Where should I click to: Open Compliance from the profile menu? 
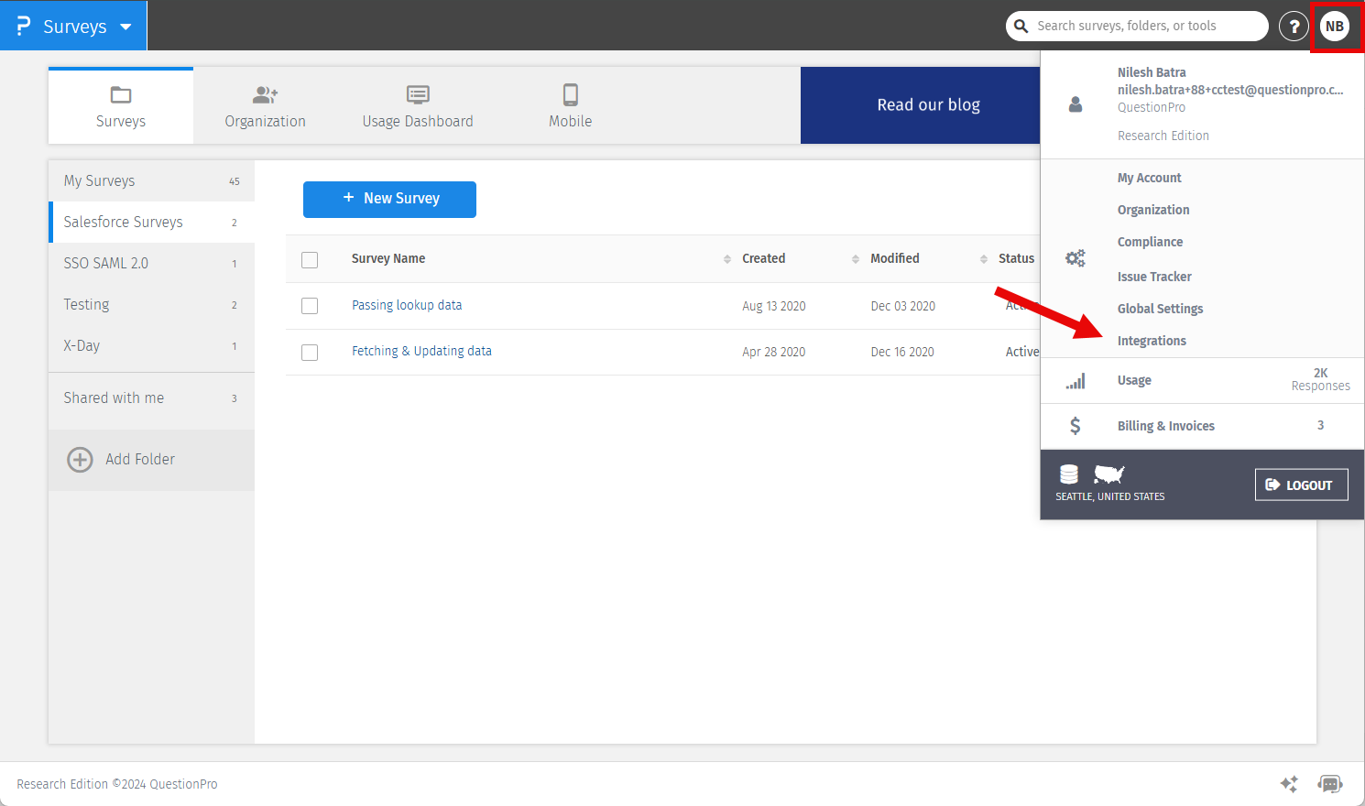click(x=1150, y=242)
